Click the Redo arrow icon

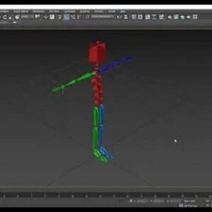(x=5, y=17)
